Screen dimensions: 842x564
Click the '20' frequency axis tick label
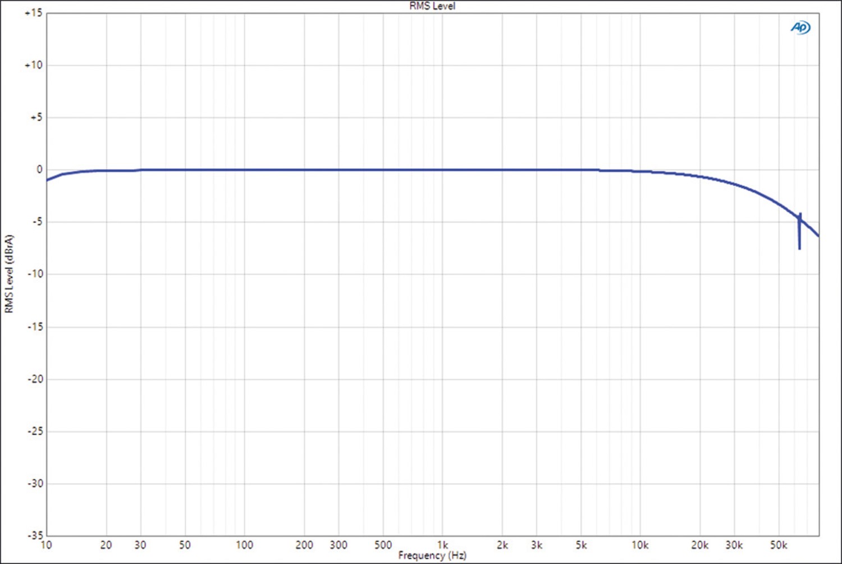106,544
